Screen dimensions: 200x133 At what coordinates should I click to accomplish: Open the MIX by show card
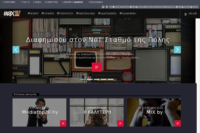coord(154,112)
